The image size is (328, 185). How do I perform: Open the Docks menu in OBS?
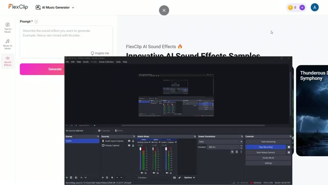(x=86, y=62)
